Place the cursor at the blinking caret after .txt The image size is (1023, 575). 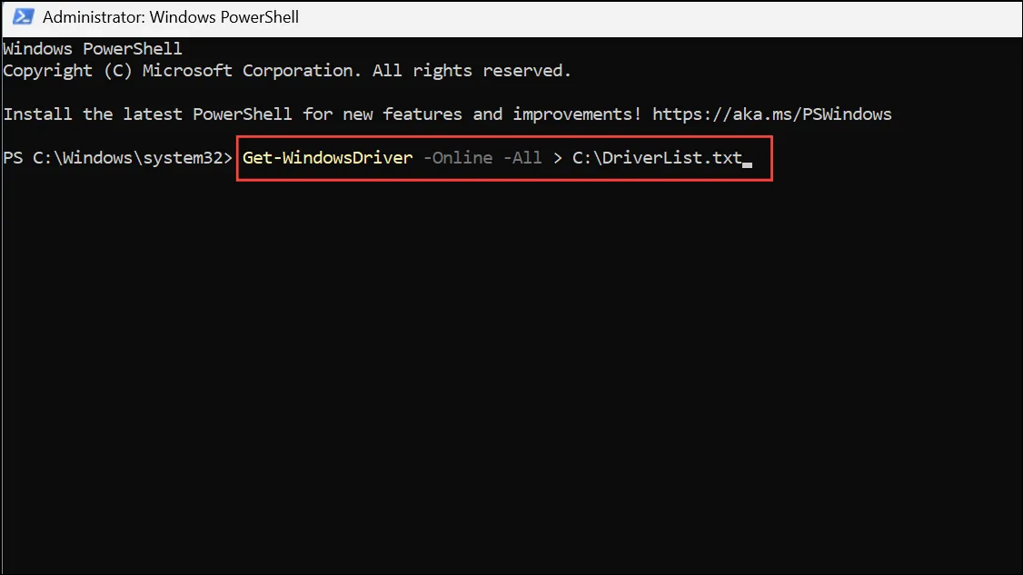(x=748, y=164)
